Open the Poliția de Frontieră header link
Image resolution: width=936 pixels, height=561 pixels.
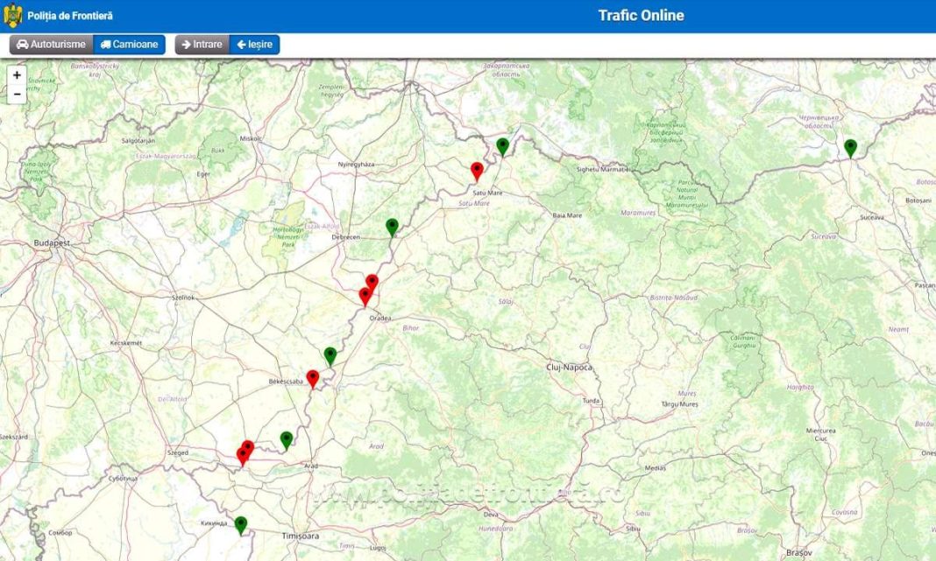(x=69, y=16)
